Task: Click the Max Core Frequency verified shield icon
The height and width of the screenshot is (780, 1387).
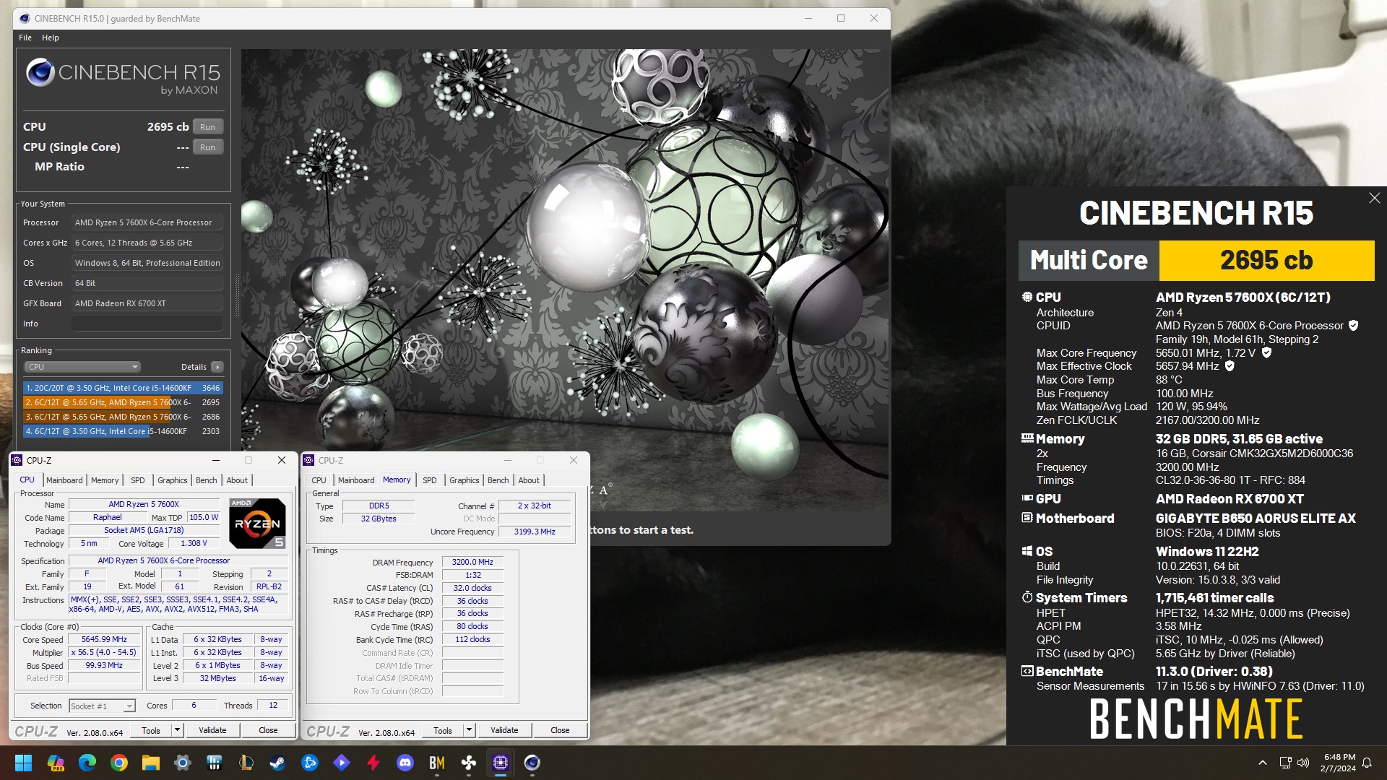Action: [x=1266, y=353]
